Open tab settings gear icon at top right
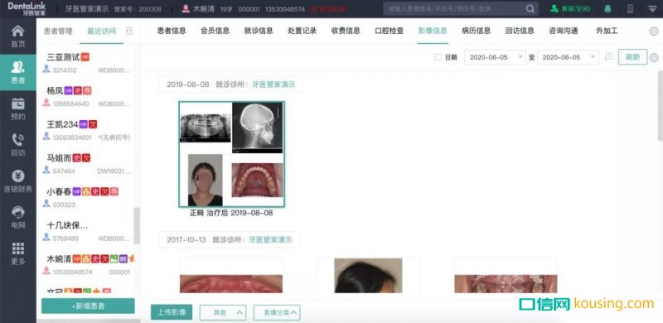This screenshot has width=663, height=323. click(x=654, y=31)
